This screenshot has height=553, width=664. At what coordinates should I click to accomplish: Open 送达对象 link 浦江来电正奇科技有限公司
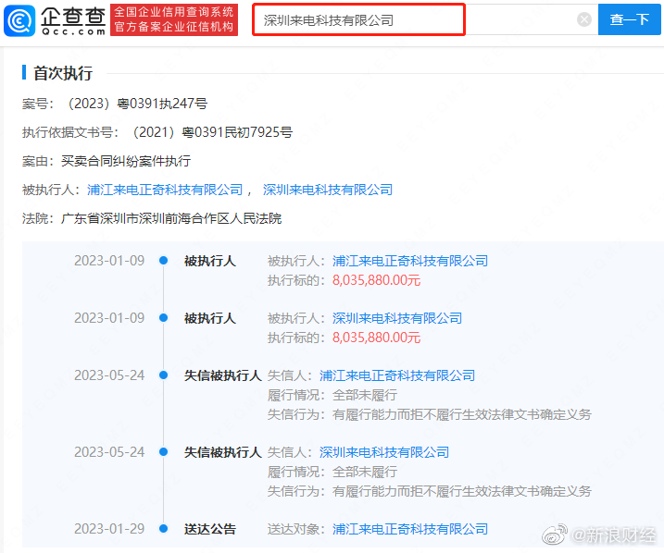click(x=409, y=529)
